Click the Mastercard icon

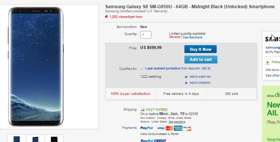169,128
